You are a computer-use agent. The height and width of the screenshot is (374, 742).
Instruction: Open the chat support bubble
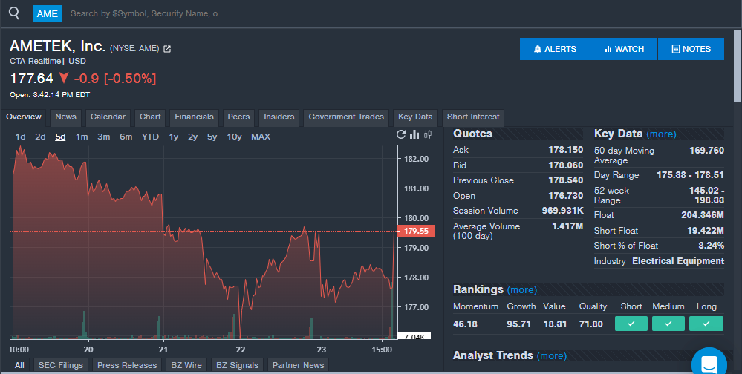coord(709,363)
